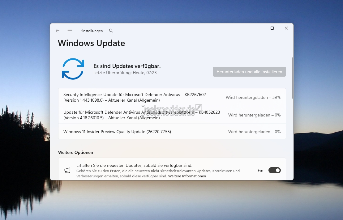Maximize the Einstellungen window

[272, 28]
